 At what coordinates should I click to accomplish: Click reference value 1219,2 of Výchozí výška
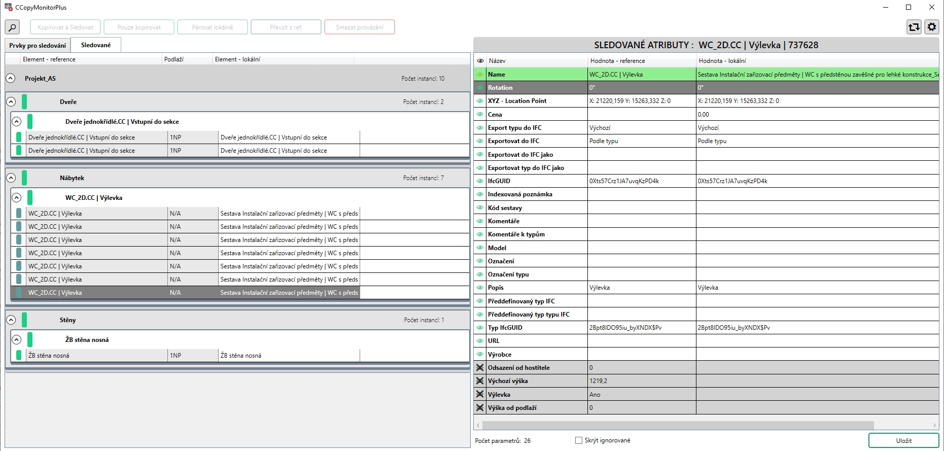(598, 380)
